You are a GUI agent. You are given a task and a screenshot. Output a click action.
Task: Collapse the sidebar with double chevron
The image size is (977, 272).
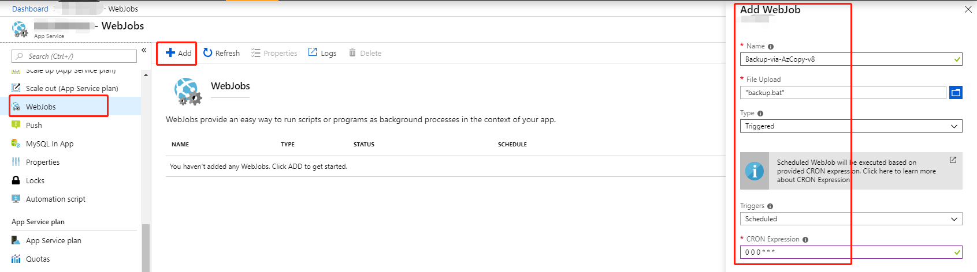click(x=144, y=50)
